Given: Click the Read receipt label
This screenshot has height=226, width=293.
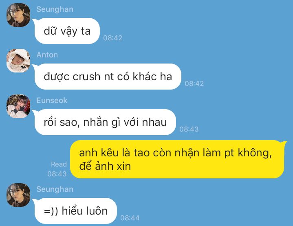Looking at the screenshot, I should pos(59,164).
